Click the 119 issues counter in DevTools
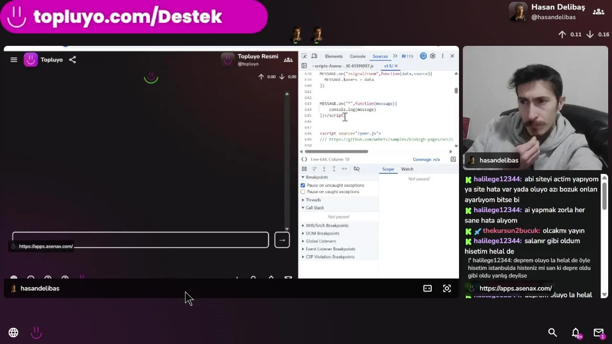Viewport: 612px width, 344px height. click(x=407, y=56)
